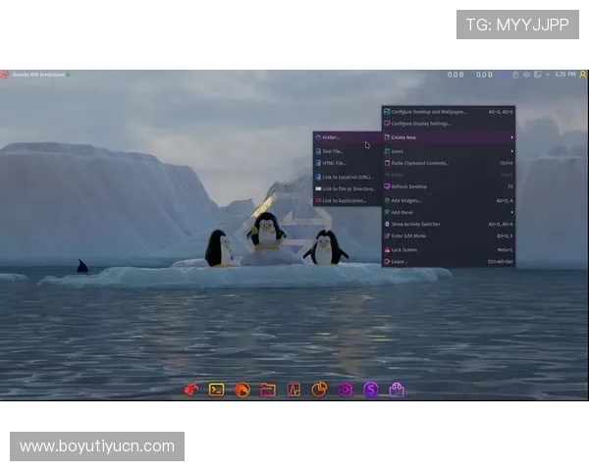
Task: Open the file manager folder dock icon
Action: pos(267,390)
